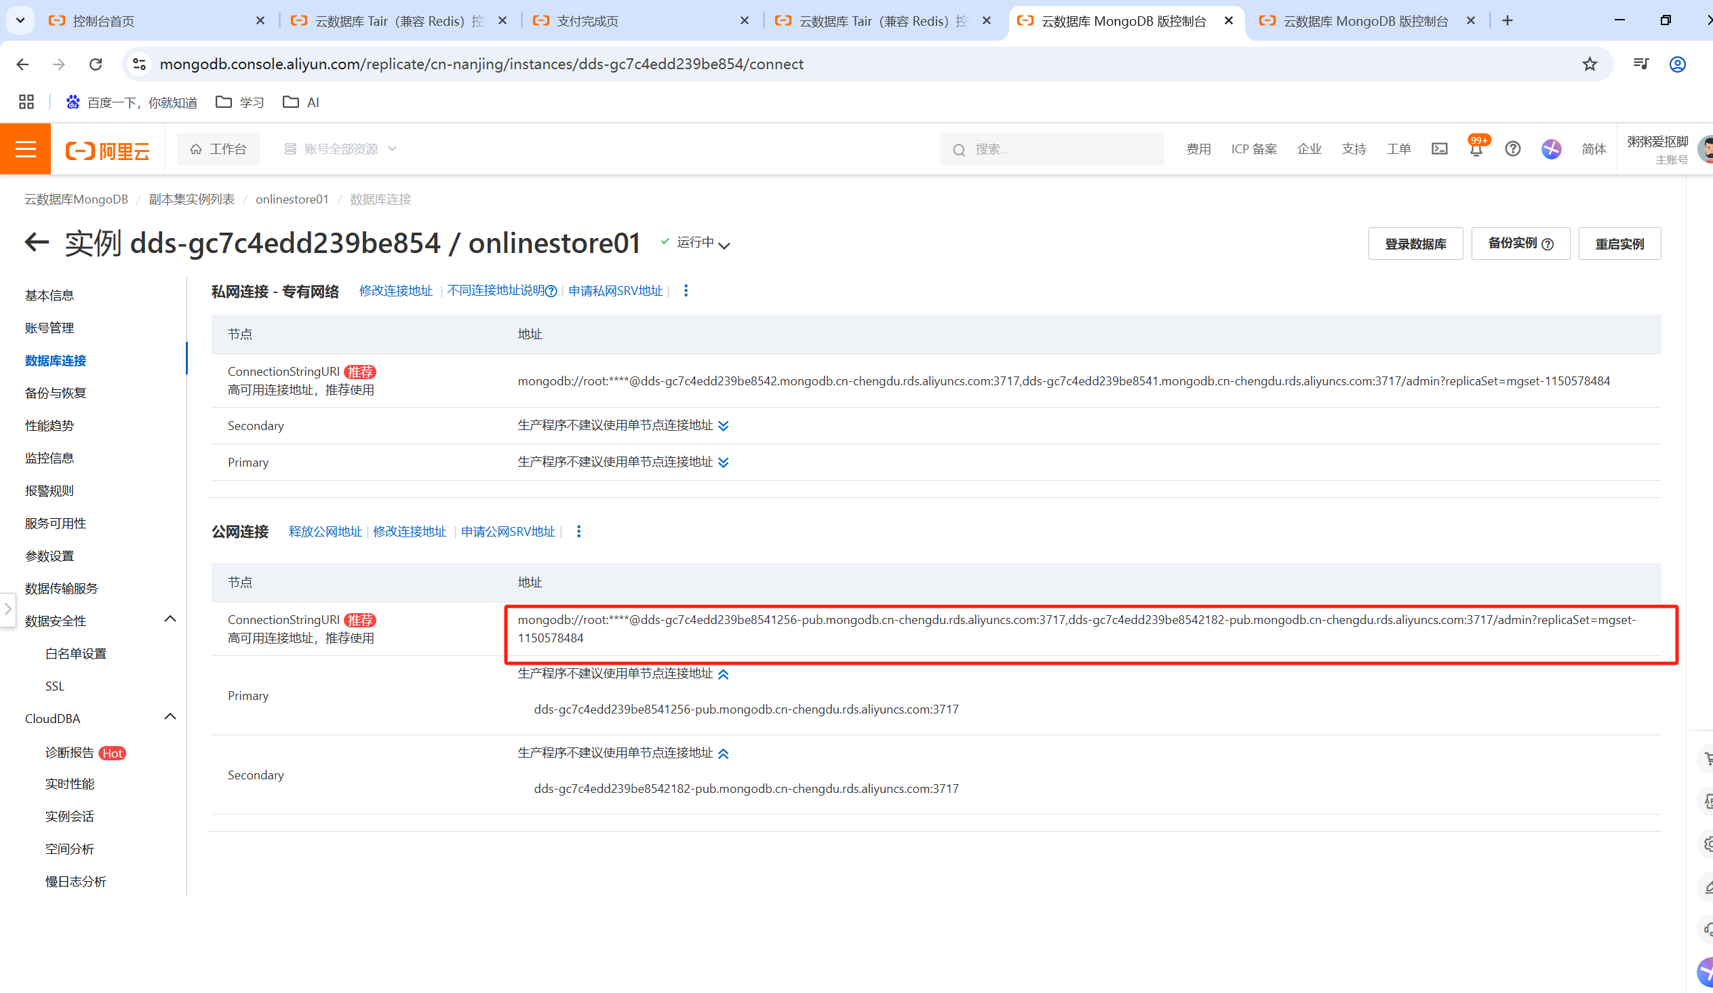Screen dimensions: 1713x993
Task: Open the browser profile icon
Action: [1677, 64]
